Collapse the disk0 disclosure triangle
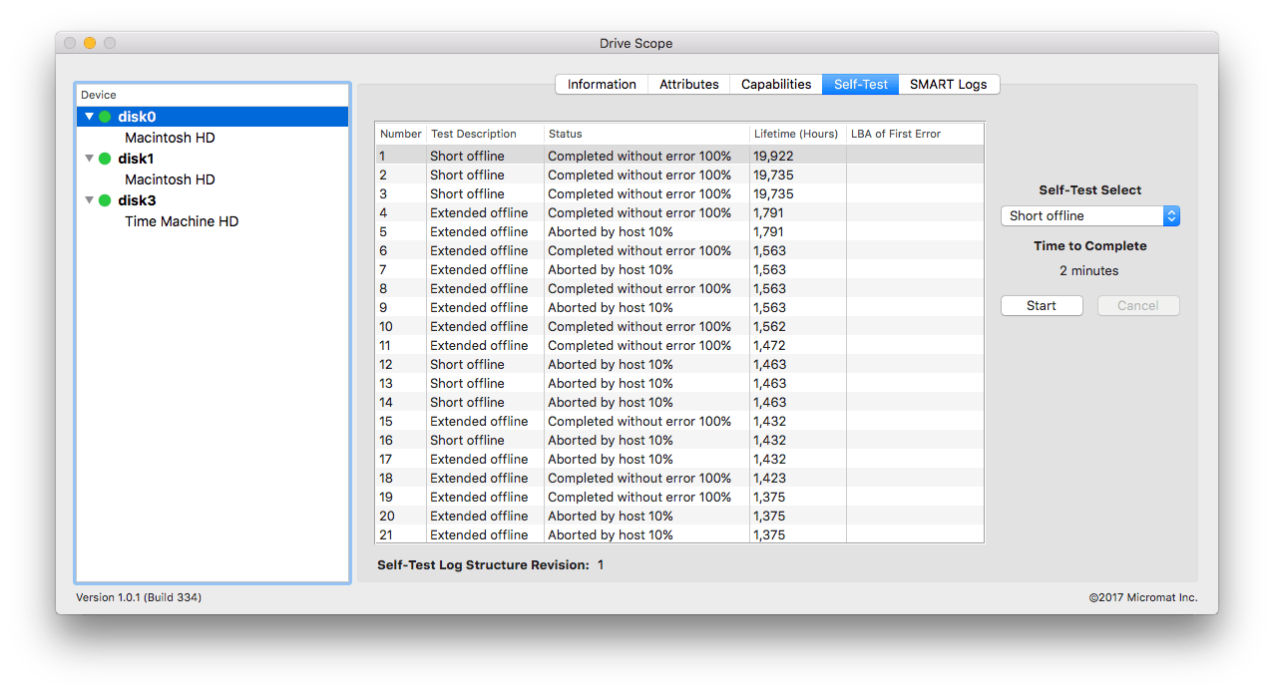This screenshot has width=1274, height=694. 89,117
